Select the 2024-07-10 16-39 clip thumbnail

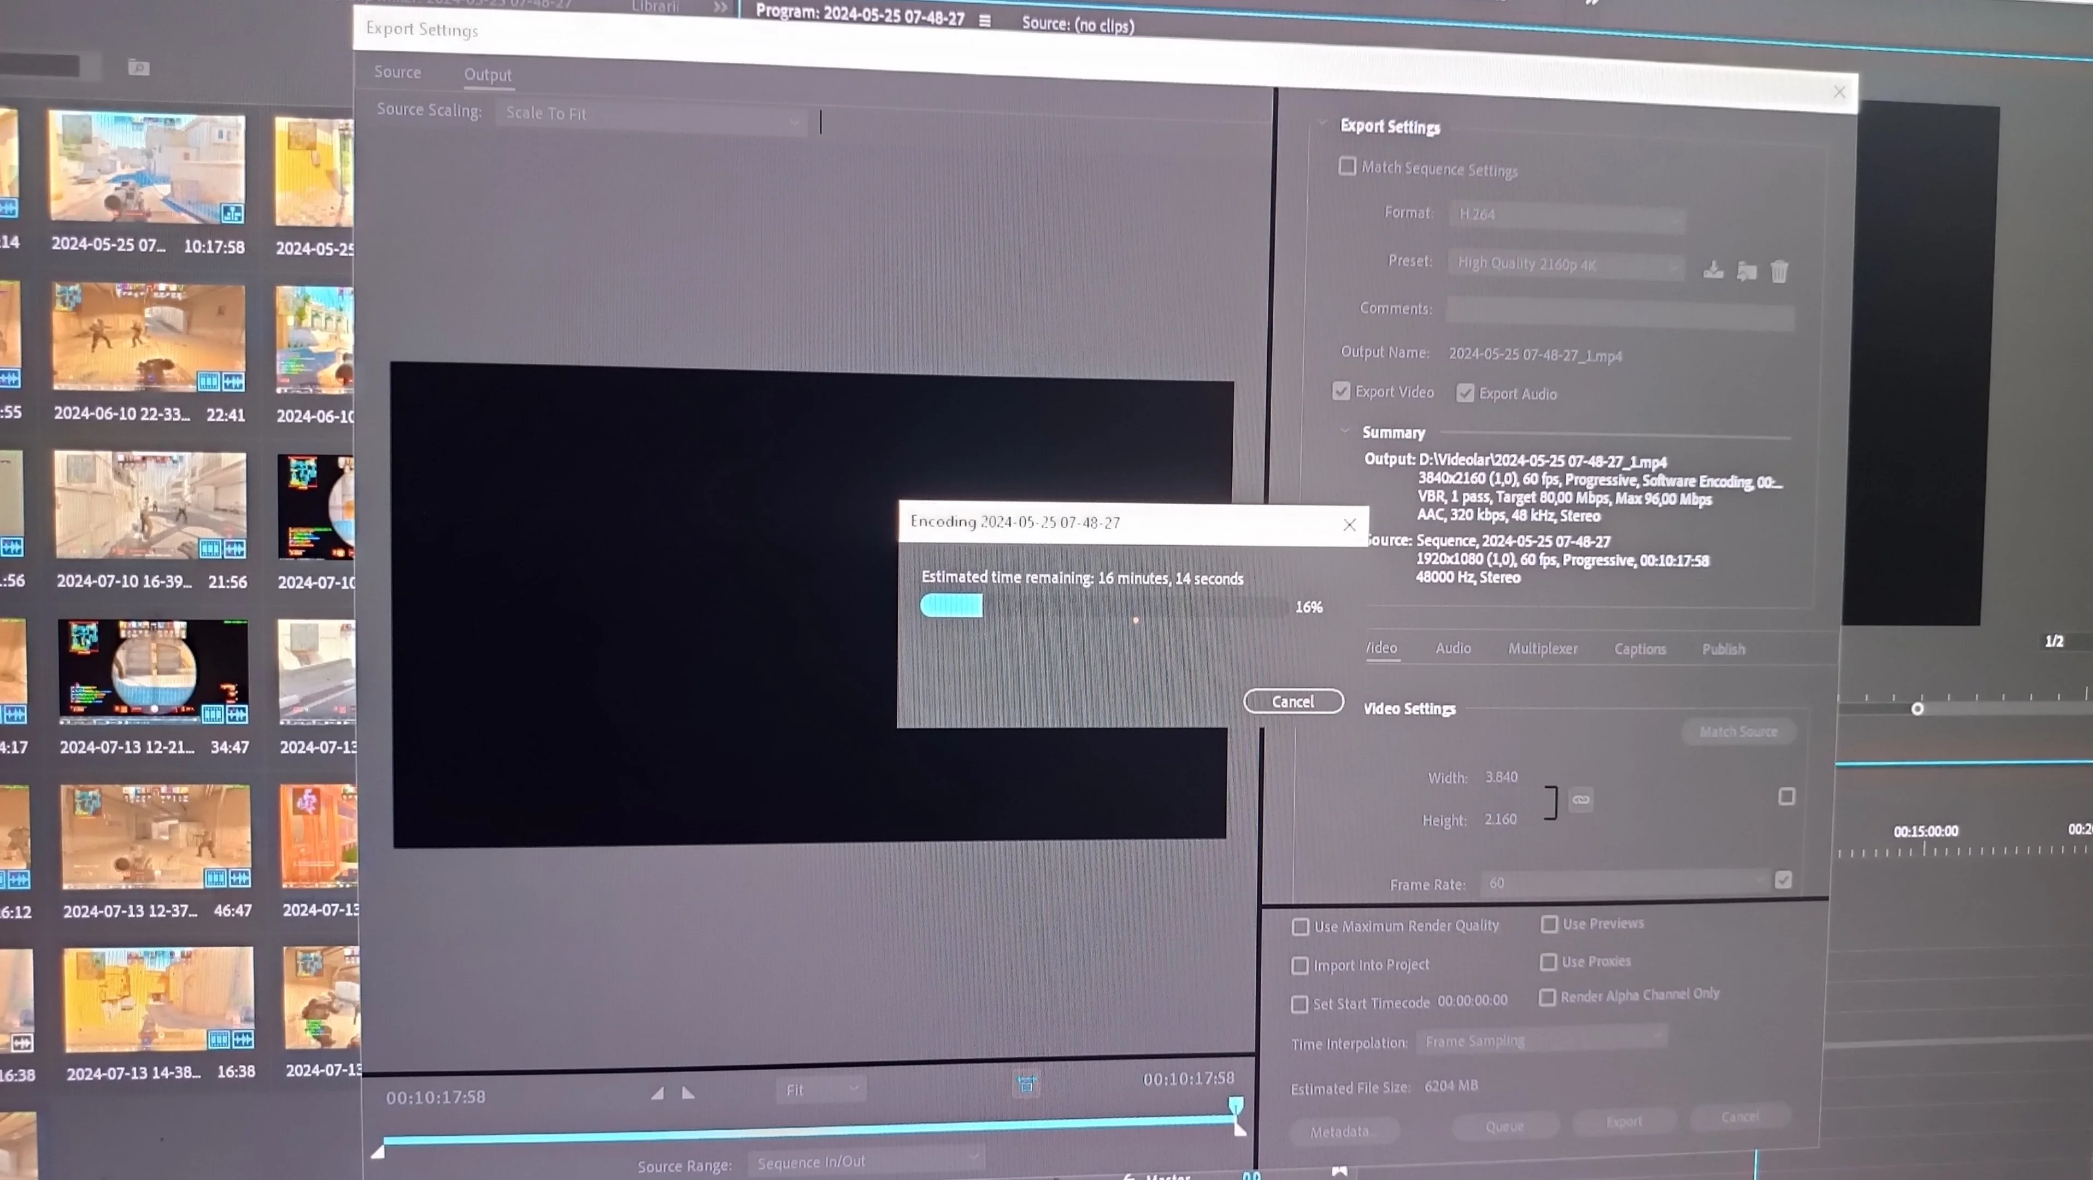(150, 505)
